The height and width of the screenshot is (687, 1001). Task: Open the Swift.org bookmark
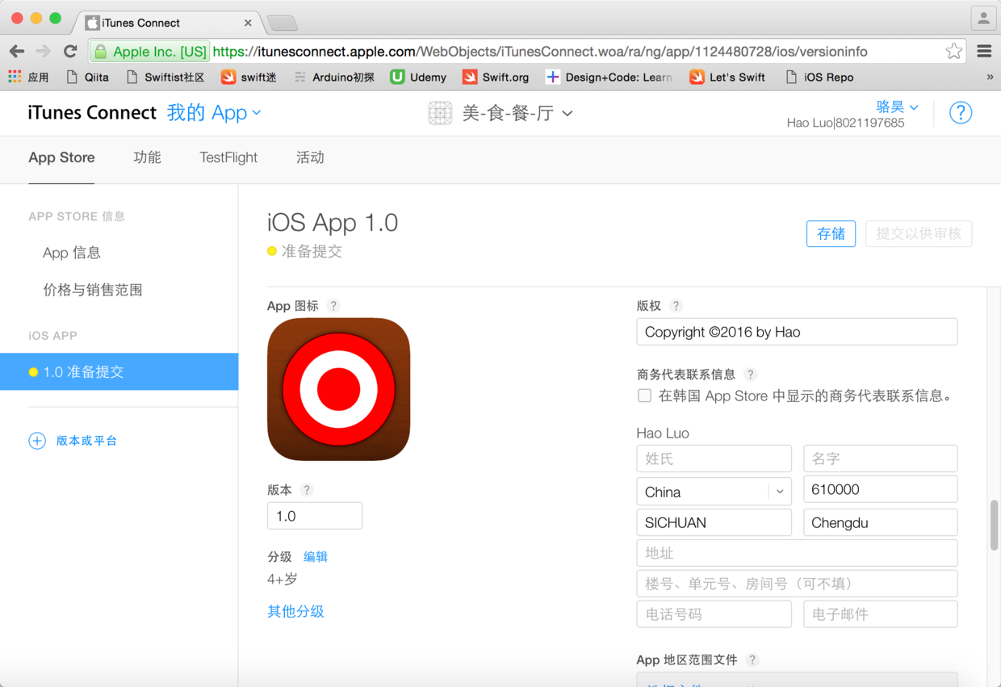[x=496, y=77]
